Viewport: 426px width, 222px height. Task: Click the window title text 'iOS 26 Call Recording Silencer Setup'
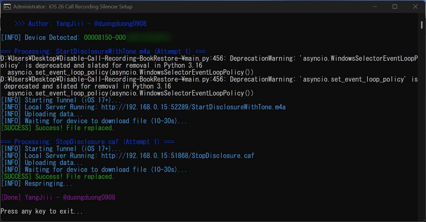(x=91, y=7)
